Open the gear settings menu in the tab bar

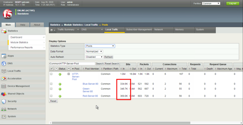click(53, 30)
